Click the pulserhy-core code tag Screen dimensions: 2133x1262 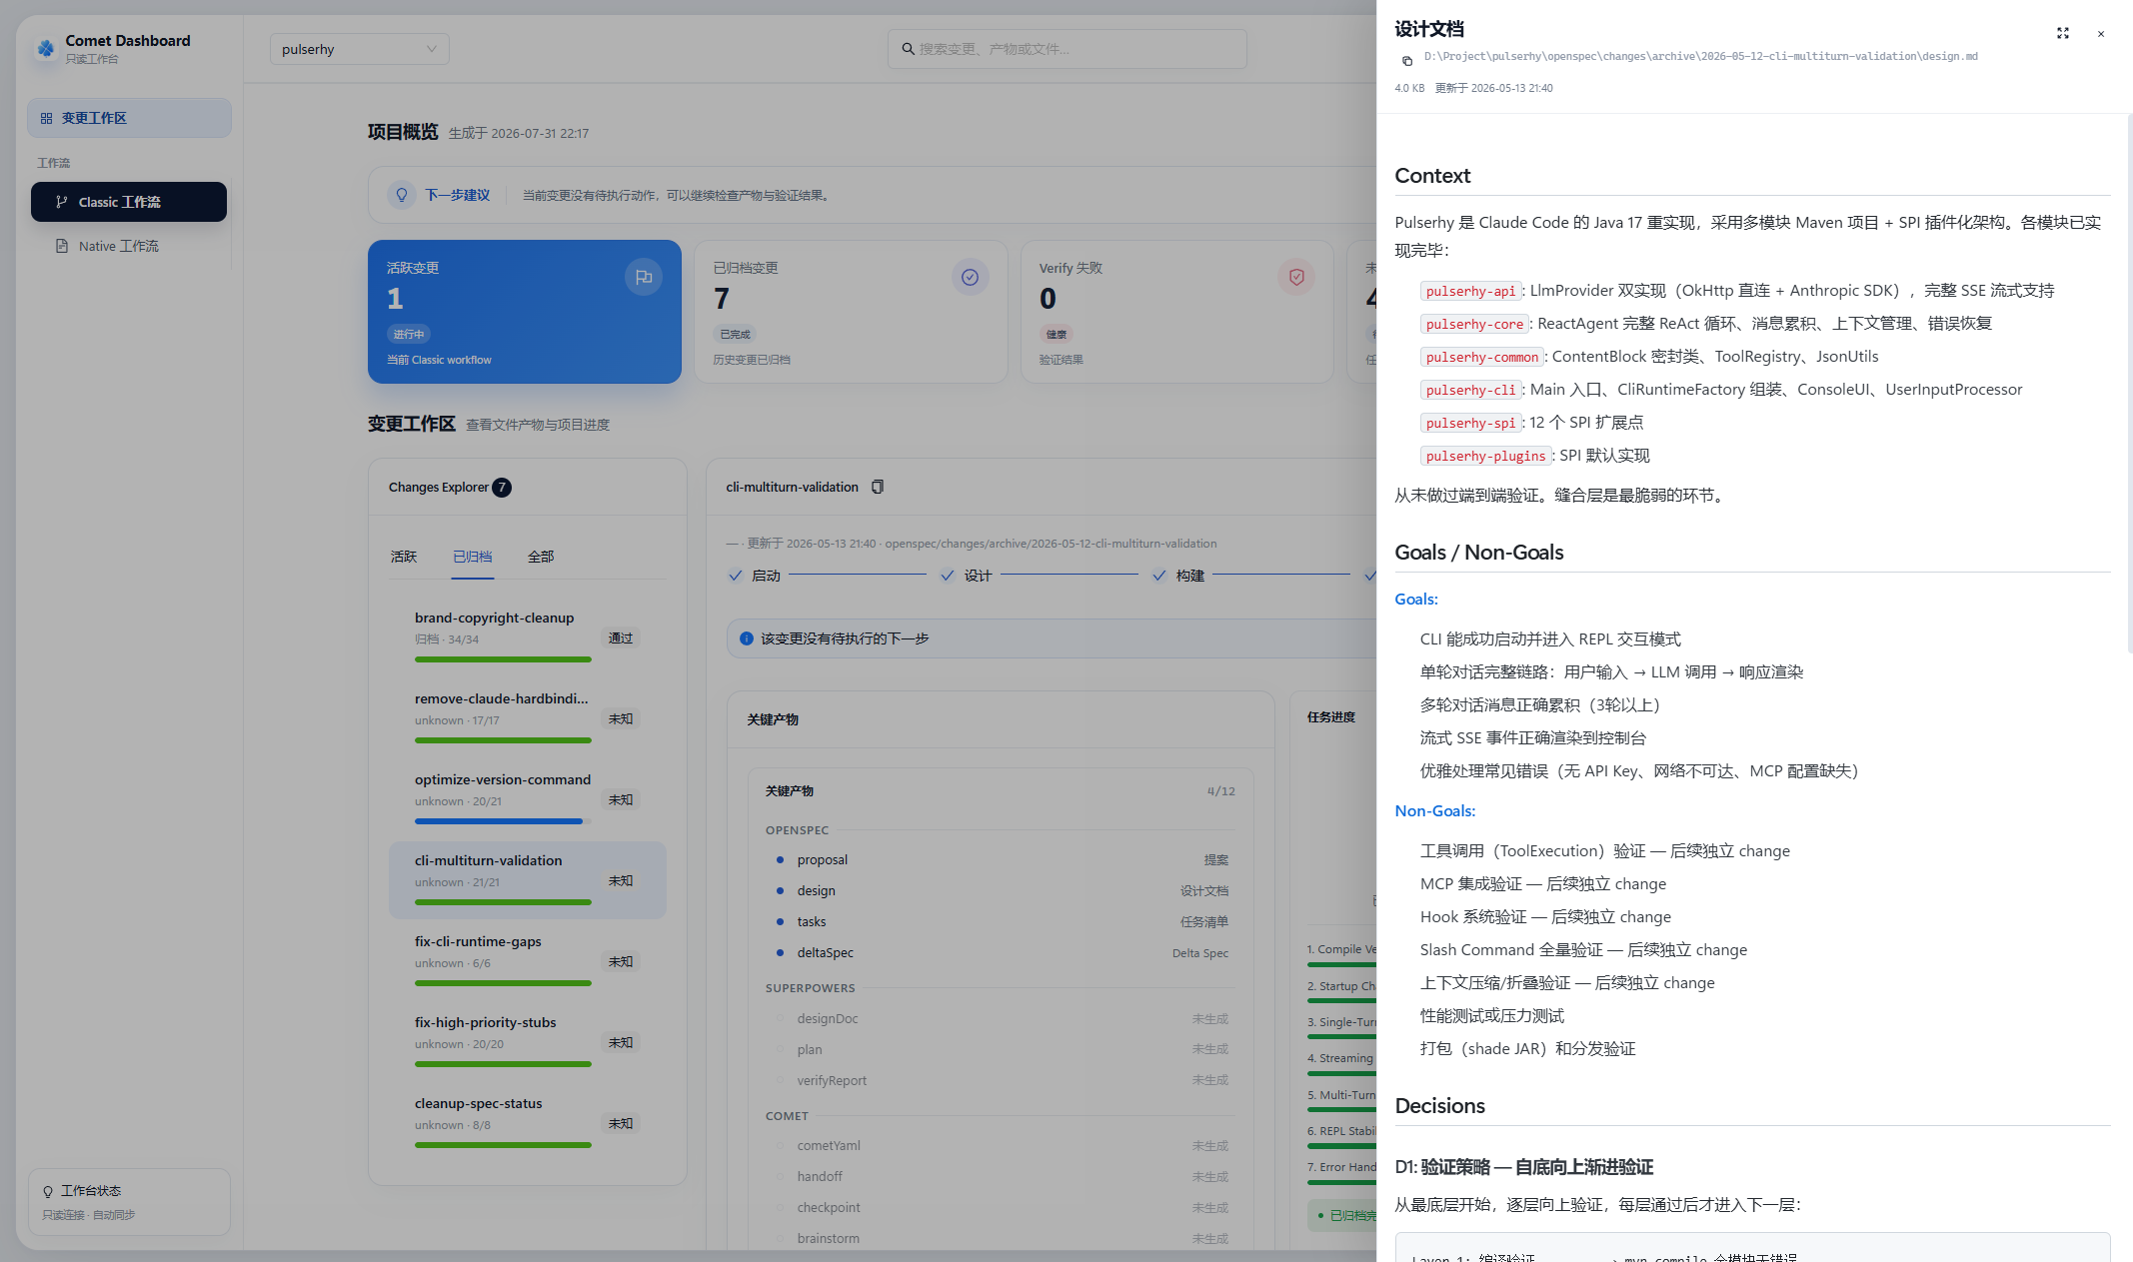coord(1474,324)
